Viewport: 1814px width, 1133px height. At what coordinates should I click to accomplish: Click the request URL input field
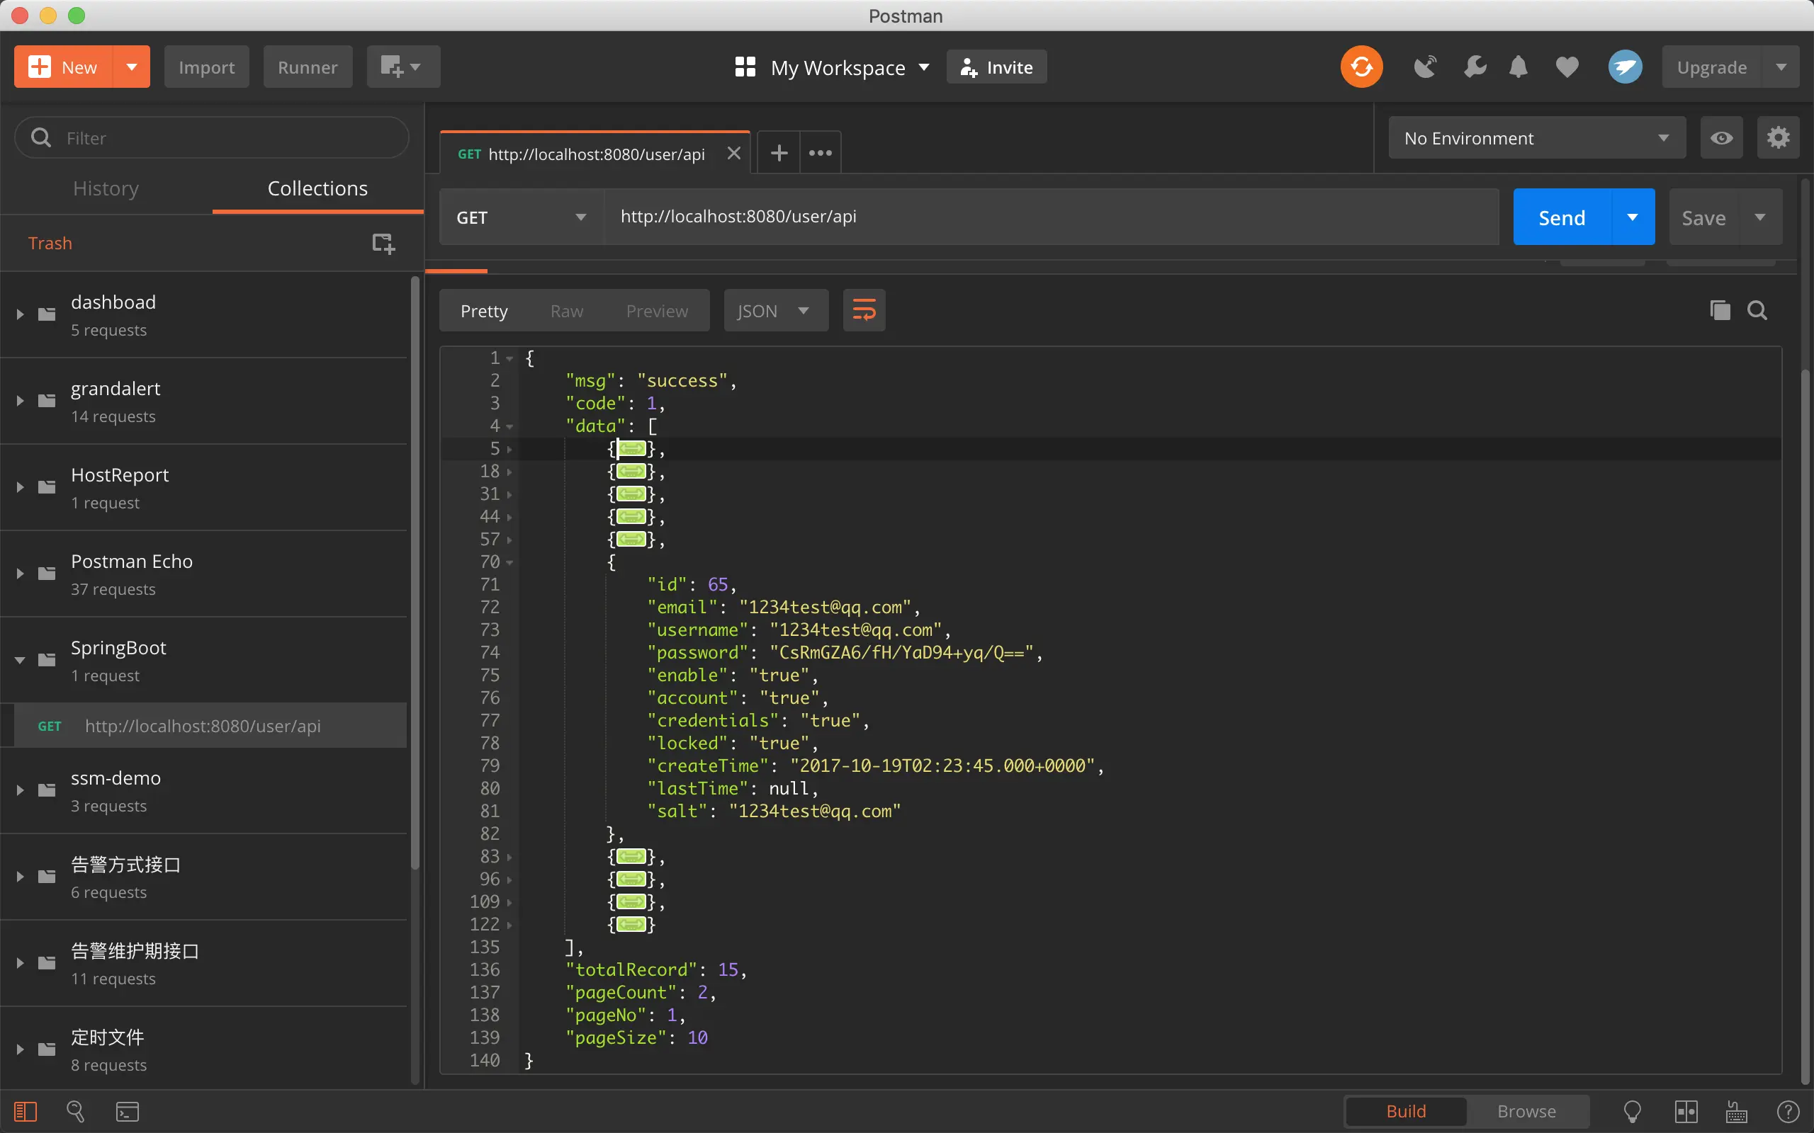[1049, 217]
